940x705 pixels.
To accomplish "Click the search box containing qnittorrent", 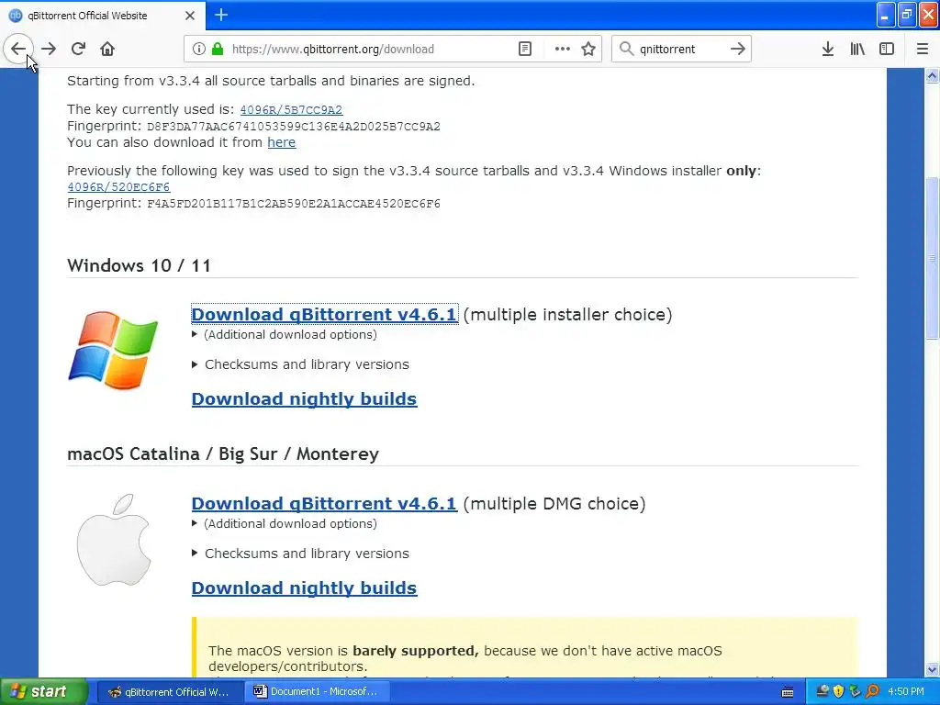I will (x=680, y=50).
